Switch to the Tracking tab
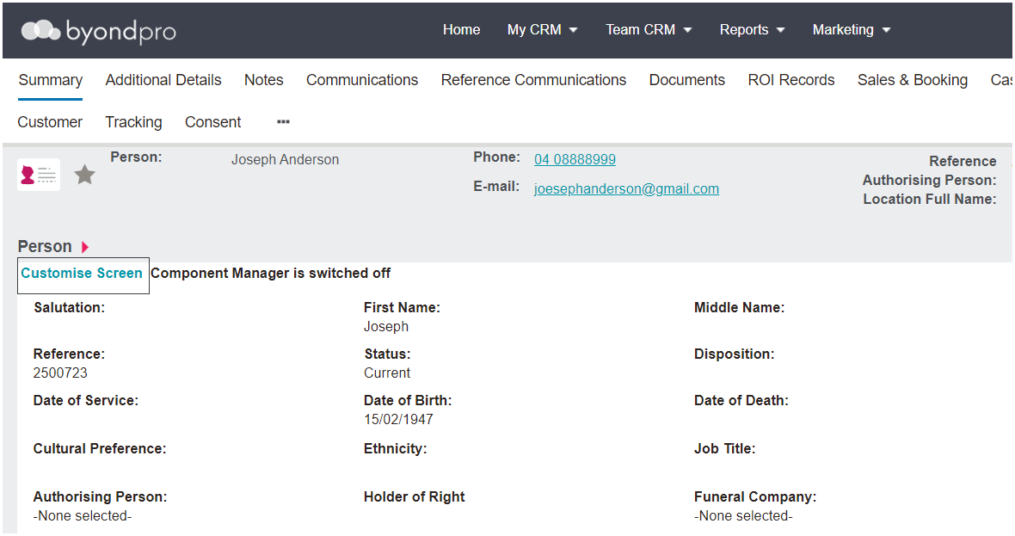Screen dimensions: 1015x536 [133, 122]
